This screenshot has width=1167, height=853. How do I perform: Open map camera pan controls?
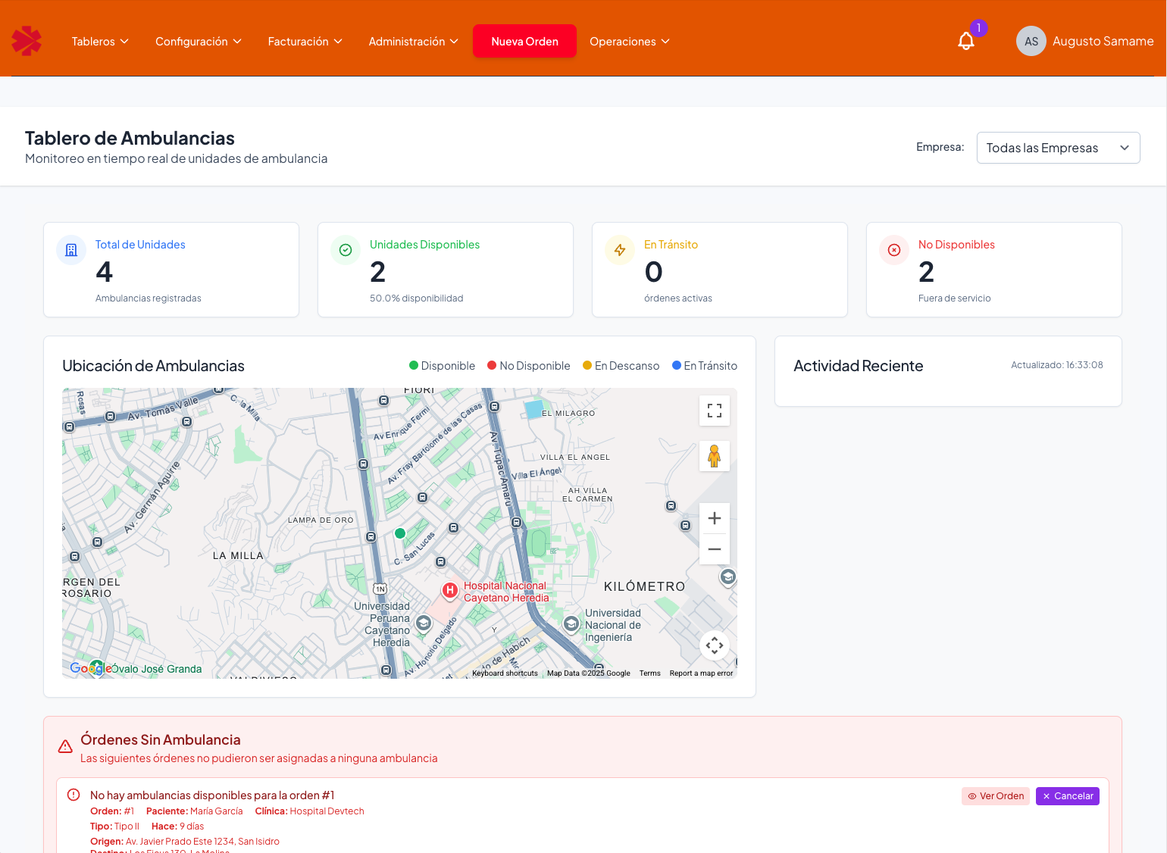715,645
